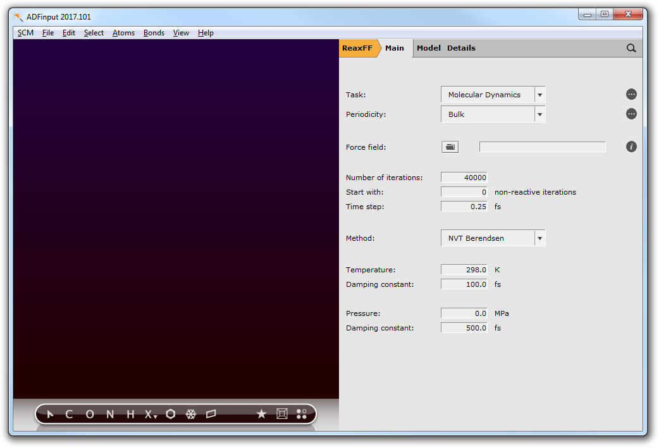Pick the Oxygen atom tool

click(x=90, y=415)
